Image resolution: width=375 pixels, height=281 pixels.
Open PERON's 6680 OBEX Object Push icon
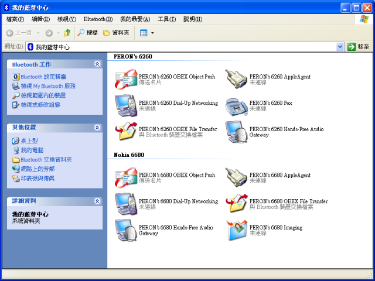coord(126,177)
